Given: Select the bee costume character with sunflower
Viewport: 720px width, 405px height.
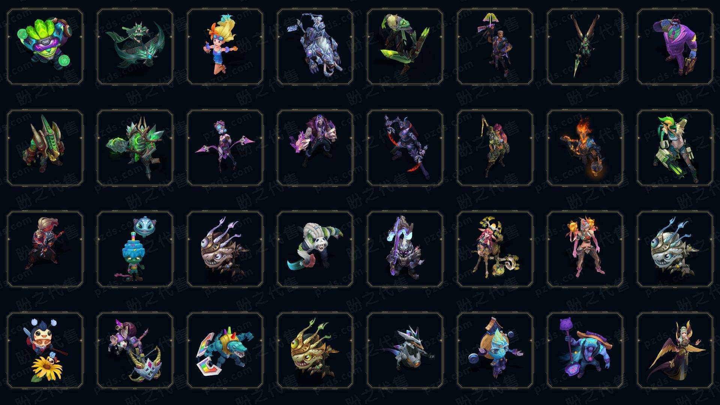Looking at the screenshot, I should [45, 350].
